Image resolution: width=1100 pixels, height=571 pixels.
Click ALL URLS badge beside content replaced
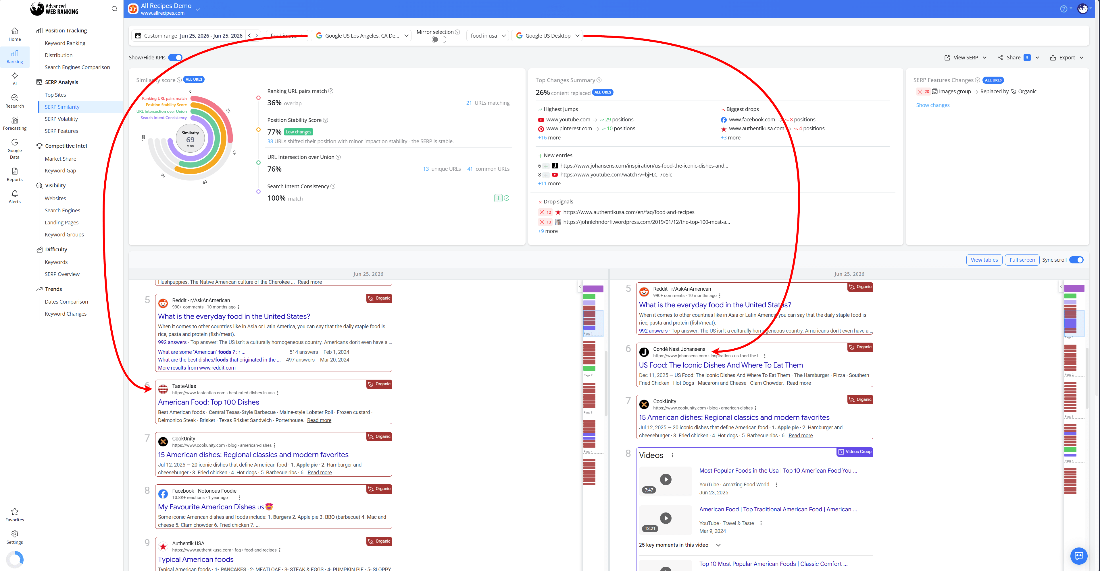(603, 92)
